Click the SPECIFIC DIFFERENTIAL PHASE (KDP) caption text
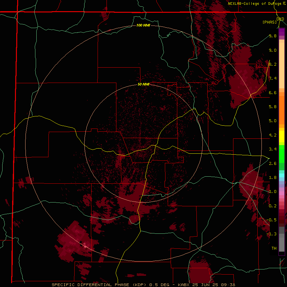The width and height of the screenshot is (287, 287). pos(99,285)
